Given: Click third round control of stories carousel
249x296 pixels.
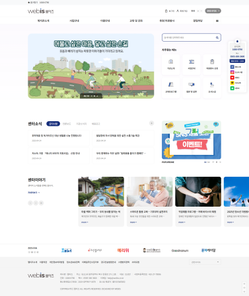Looking at the screenshot, I should 41,203.
